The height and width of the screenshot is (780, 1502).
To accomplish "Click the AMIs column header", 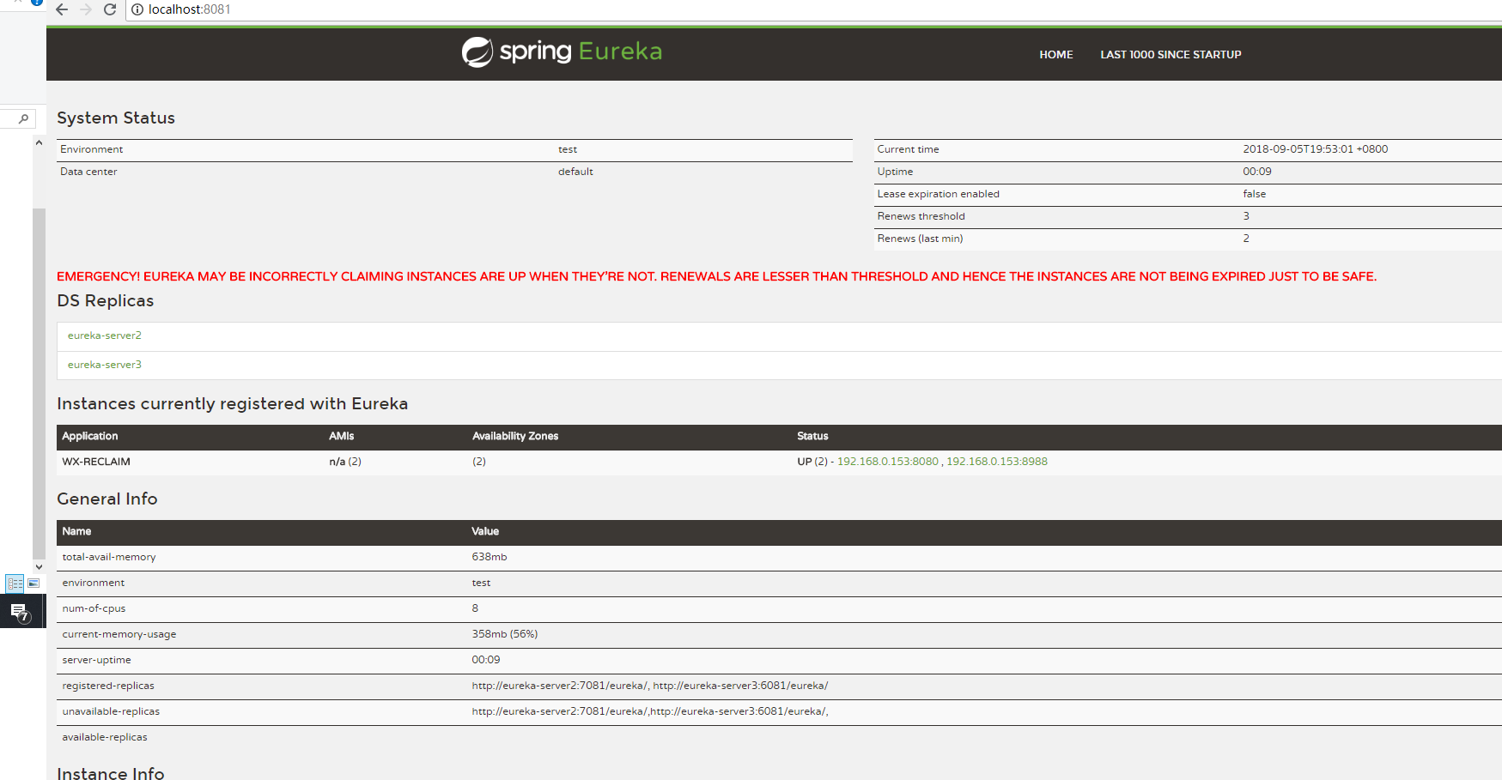I will tap(341, 436).
